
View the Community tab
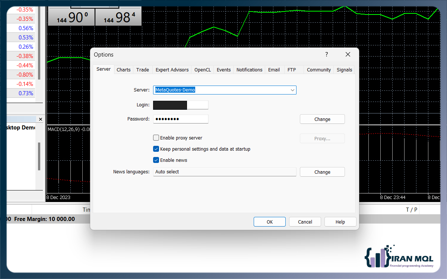[319, 70]
